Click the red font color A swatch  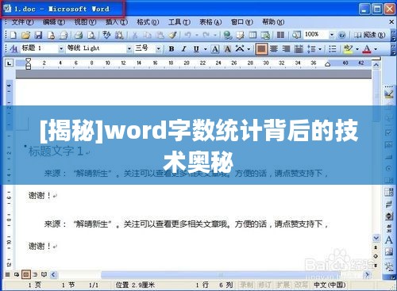(x=367, y=49)
